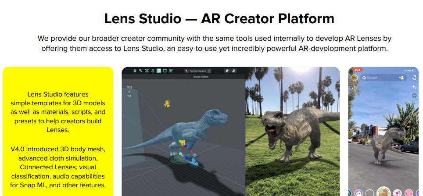Open the profile avatar in Snapchat screen
Viewport: 423px width, 196px height.
354,78
